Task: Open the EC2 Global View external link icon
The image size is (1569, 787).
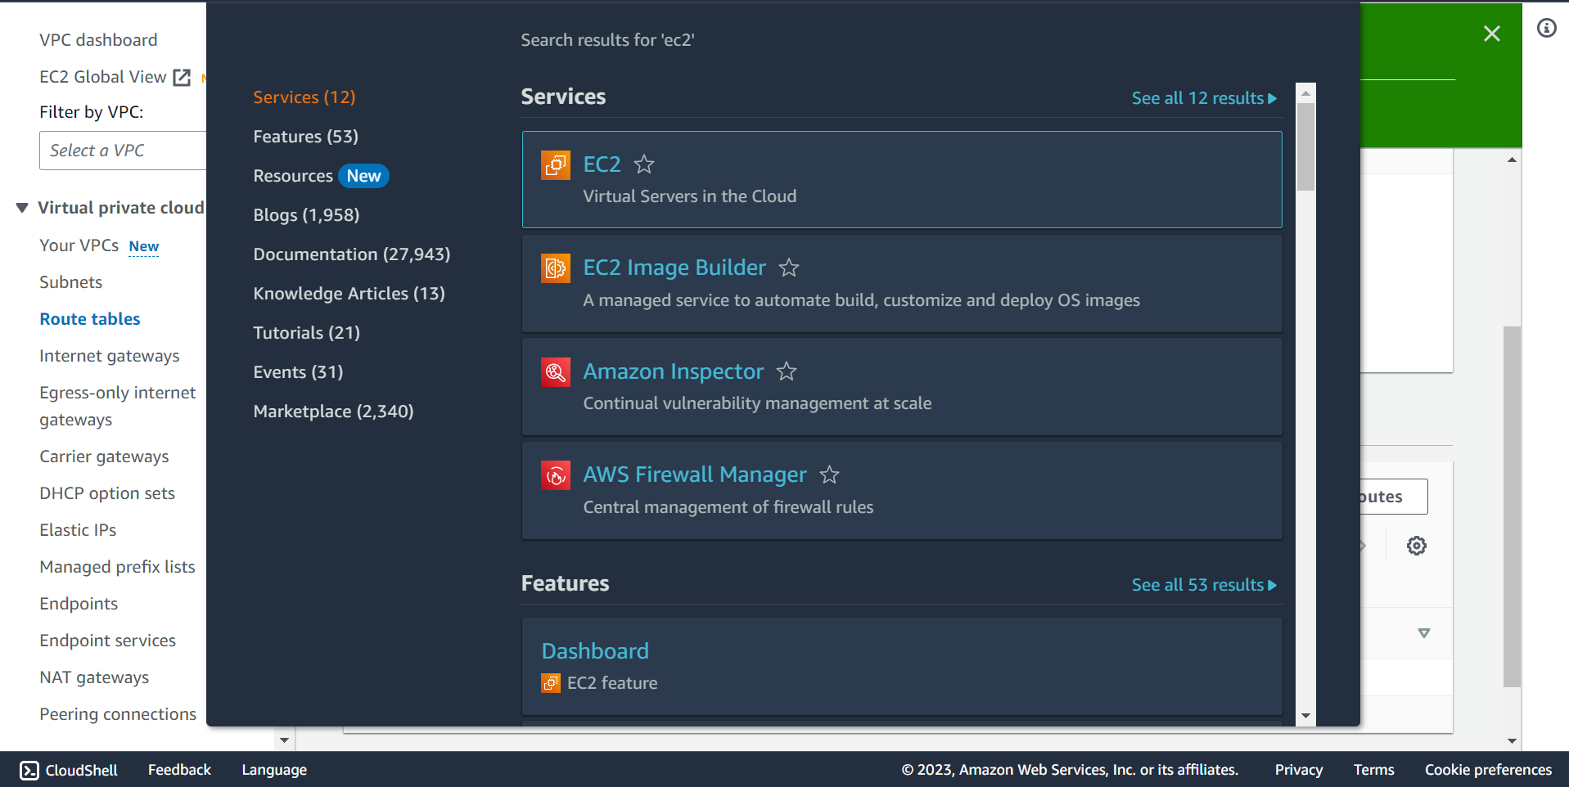Action: pyautogui.click(x=182, y=78)
